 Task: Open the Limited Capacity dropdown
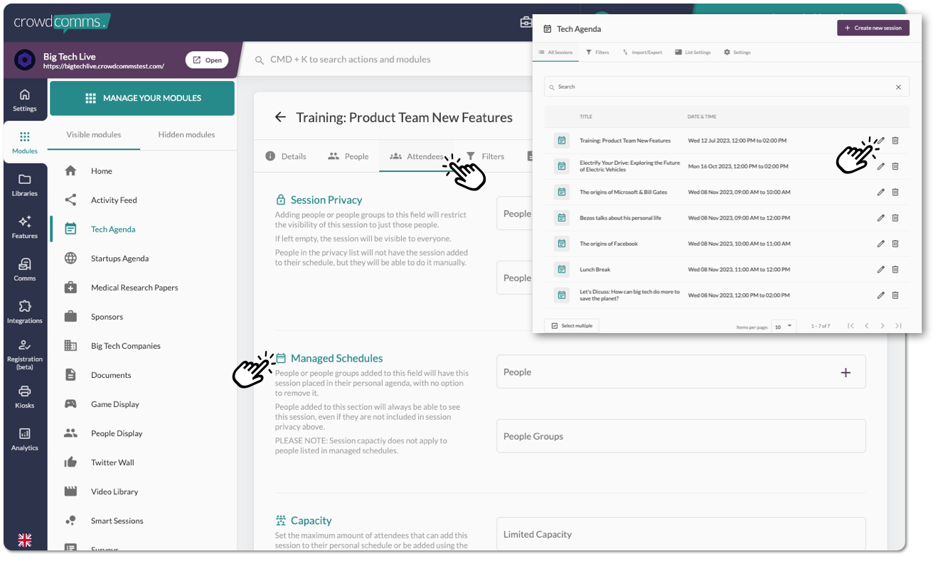pos(681,534)
